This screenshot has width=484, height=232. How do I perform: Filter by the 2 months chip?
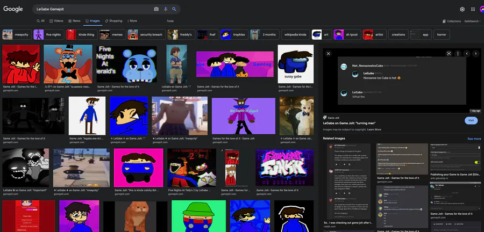coord(265,34)
